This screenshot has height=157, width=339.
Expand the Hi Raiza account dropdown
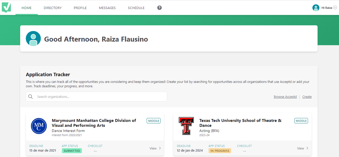coord(335,8)
